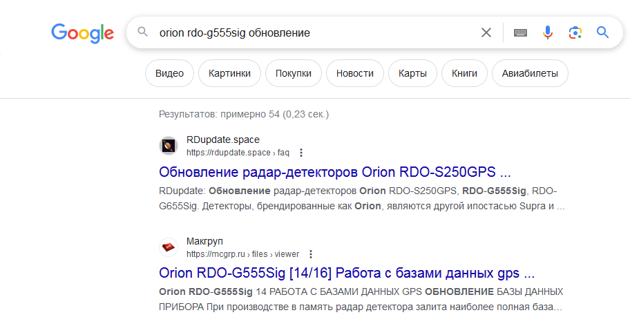This screenshot has height=335, width=630.
Task: Open the three-dot menu for RDupdate.space result
Action: (301, 153)
